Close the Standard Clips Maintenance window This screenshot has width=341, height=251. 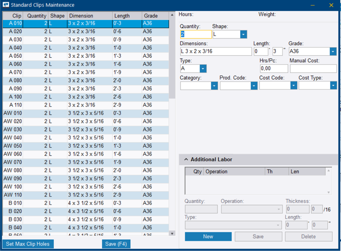coord(331,5)
